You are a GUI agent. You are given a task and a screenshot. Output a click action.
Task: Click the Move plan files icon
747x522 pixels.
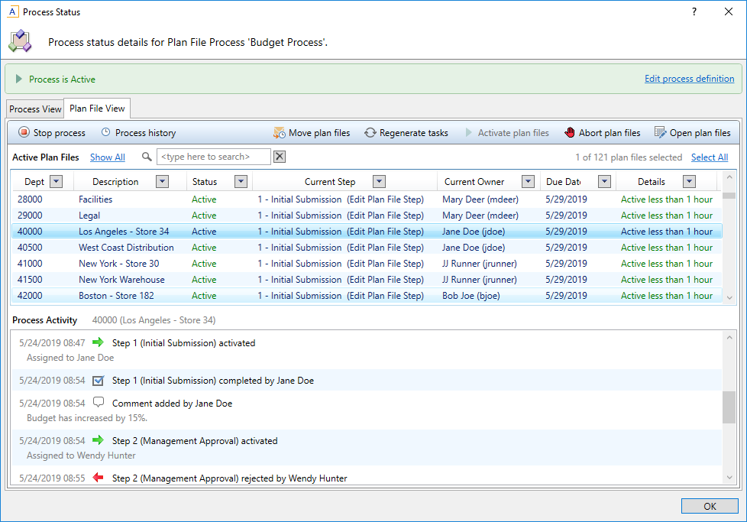coord(280,133)
